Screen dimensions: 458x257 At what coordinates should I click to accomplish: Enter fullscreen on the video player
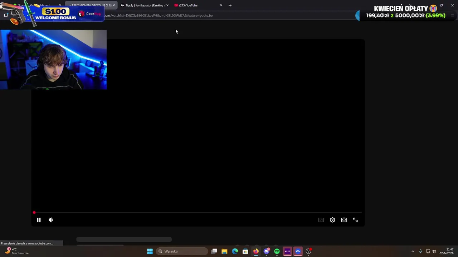355,220
